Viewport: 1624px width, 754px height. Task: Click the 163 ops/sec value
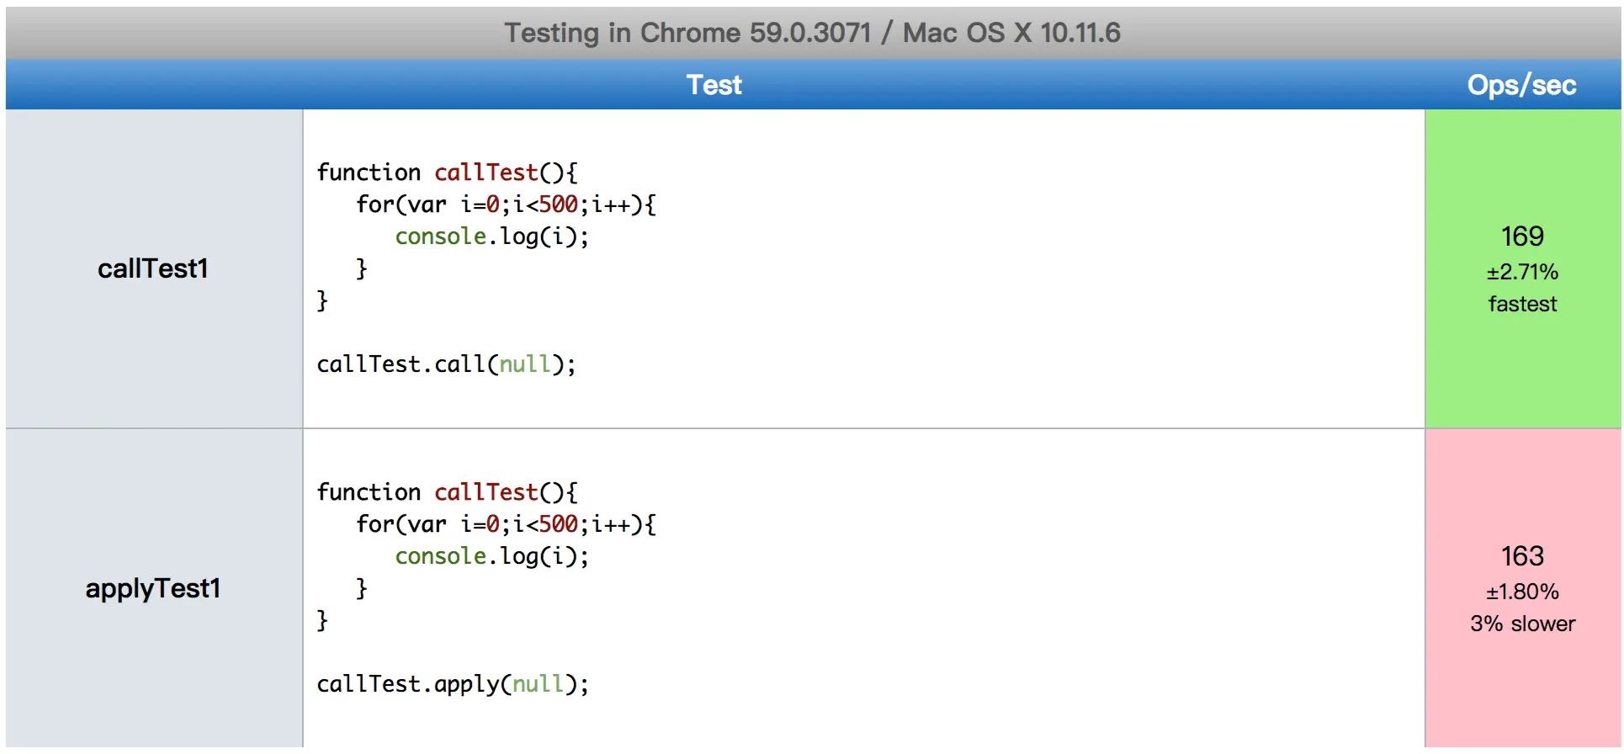[1522, 556]
